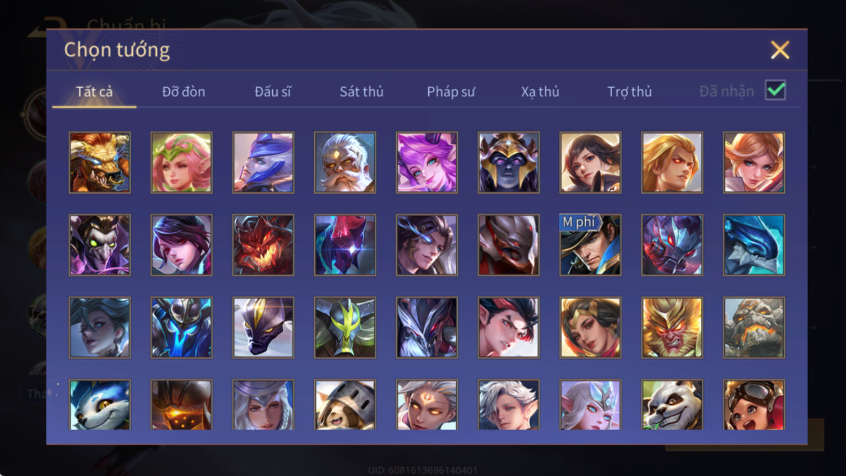Pick the rock golem hero portrait
The height and width of the screenshot is (476, 846).
[754, 328]
